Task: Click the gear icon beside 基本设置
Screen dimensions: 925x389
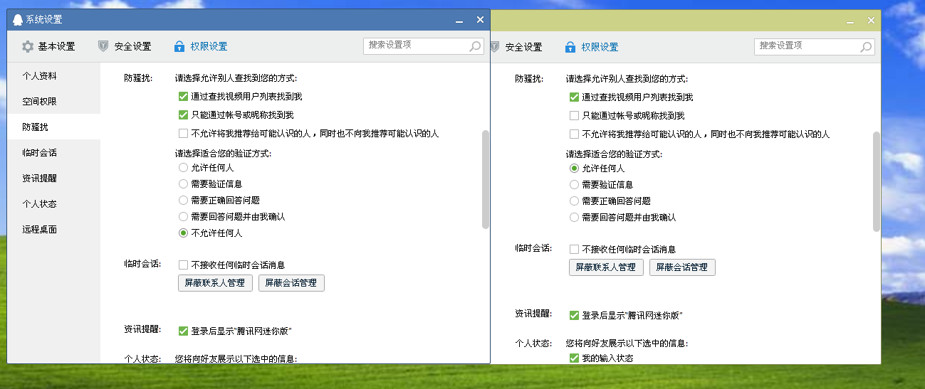Action: click(28, 46)
